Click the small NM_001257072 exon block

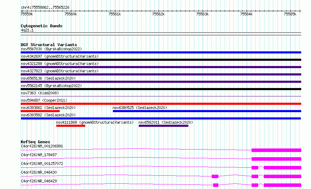255,168
